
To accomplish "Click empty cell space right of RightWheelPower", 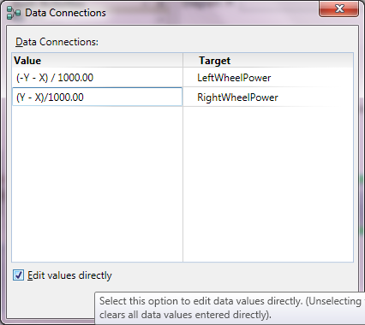I will pos(315,97).
